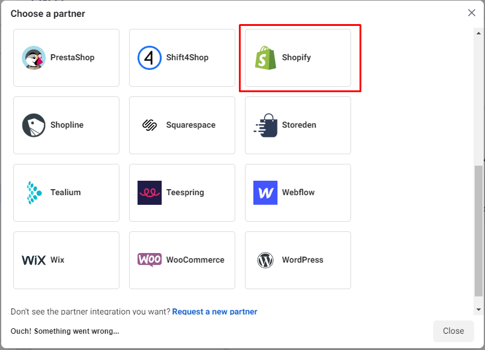The width and height of the screenshot is (485, 350).
Task: Select the "PrestaShop" partner name
Action: (72, 57)
